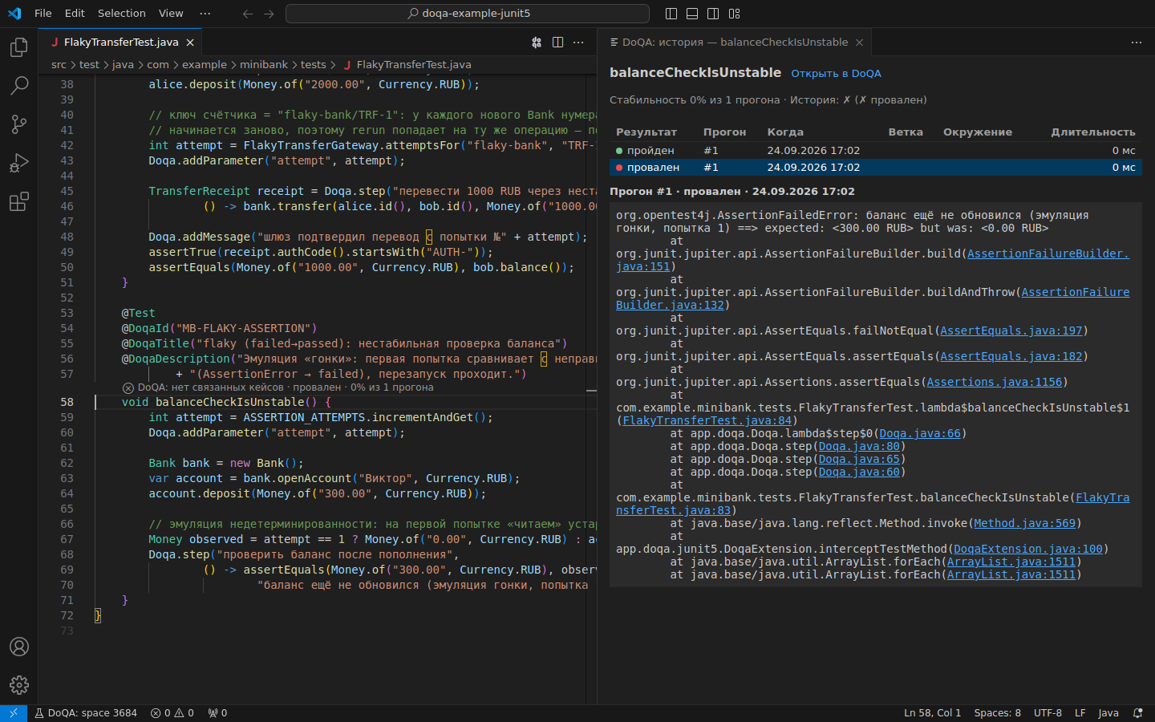Show hidden menus via ellipsis

click(205, 14)
